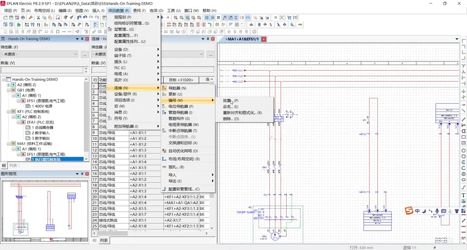Screen dimensions: 467x250
Task: Close the page navigator panel
Action: [x=87, y=39]
